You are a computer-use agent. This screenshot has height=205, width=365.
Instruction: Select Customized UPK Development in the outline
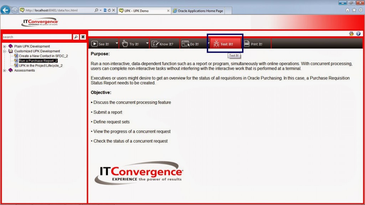37,51
